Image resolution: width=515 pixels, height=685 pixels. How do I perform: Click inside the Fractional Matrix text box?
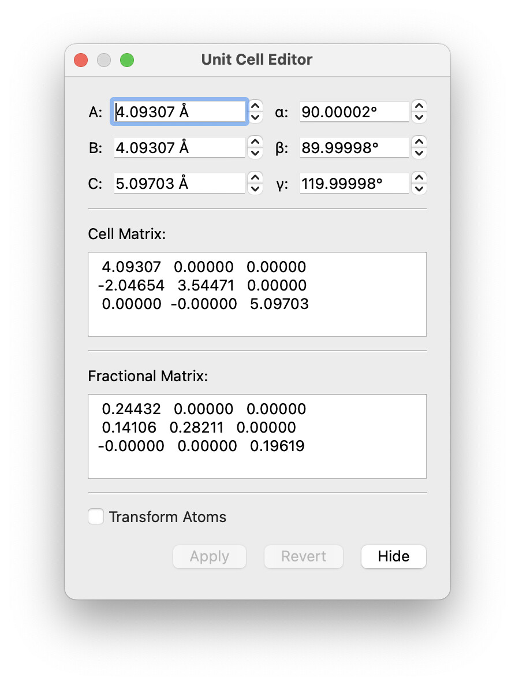[x=257, y=436]
